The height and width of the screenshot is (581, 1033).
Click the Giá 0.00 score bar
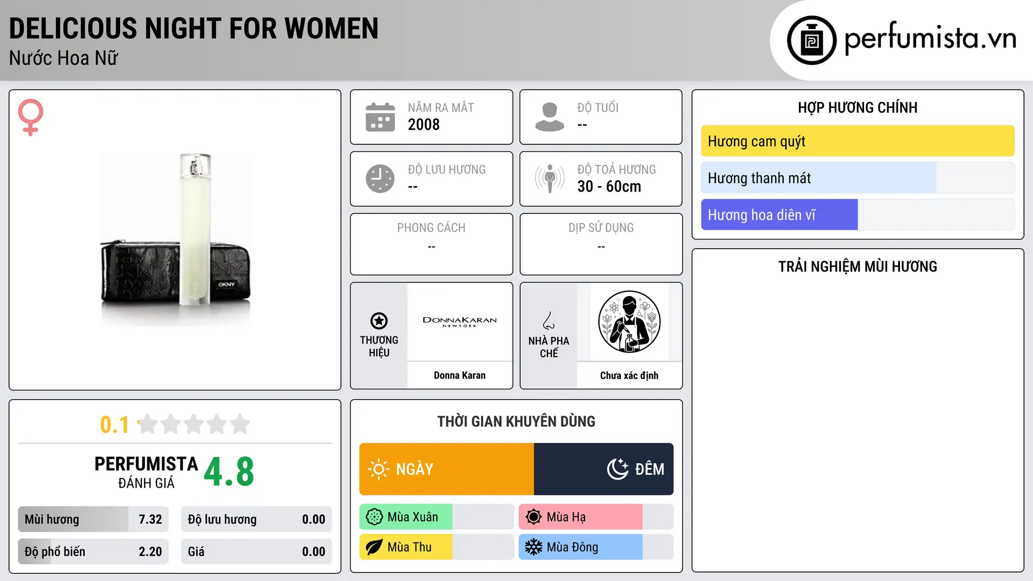click(256, 552)
